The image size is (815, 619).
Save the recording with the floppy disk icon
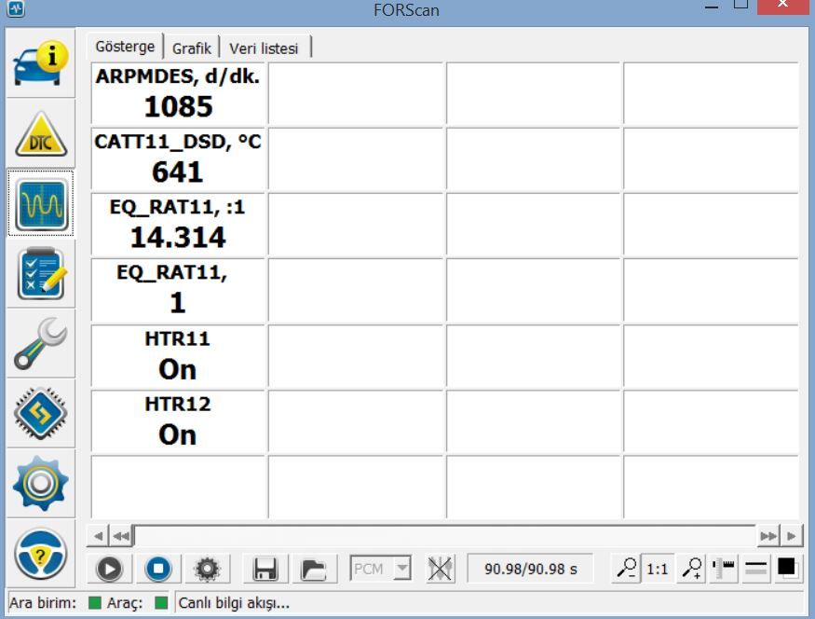point(265,569)
